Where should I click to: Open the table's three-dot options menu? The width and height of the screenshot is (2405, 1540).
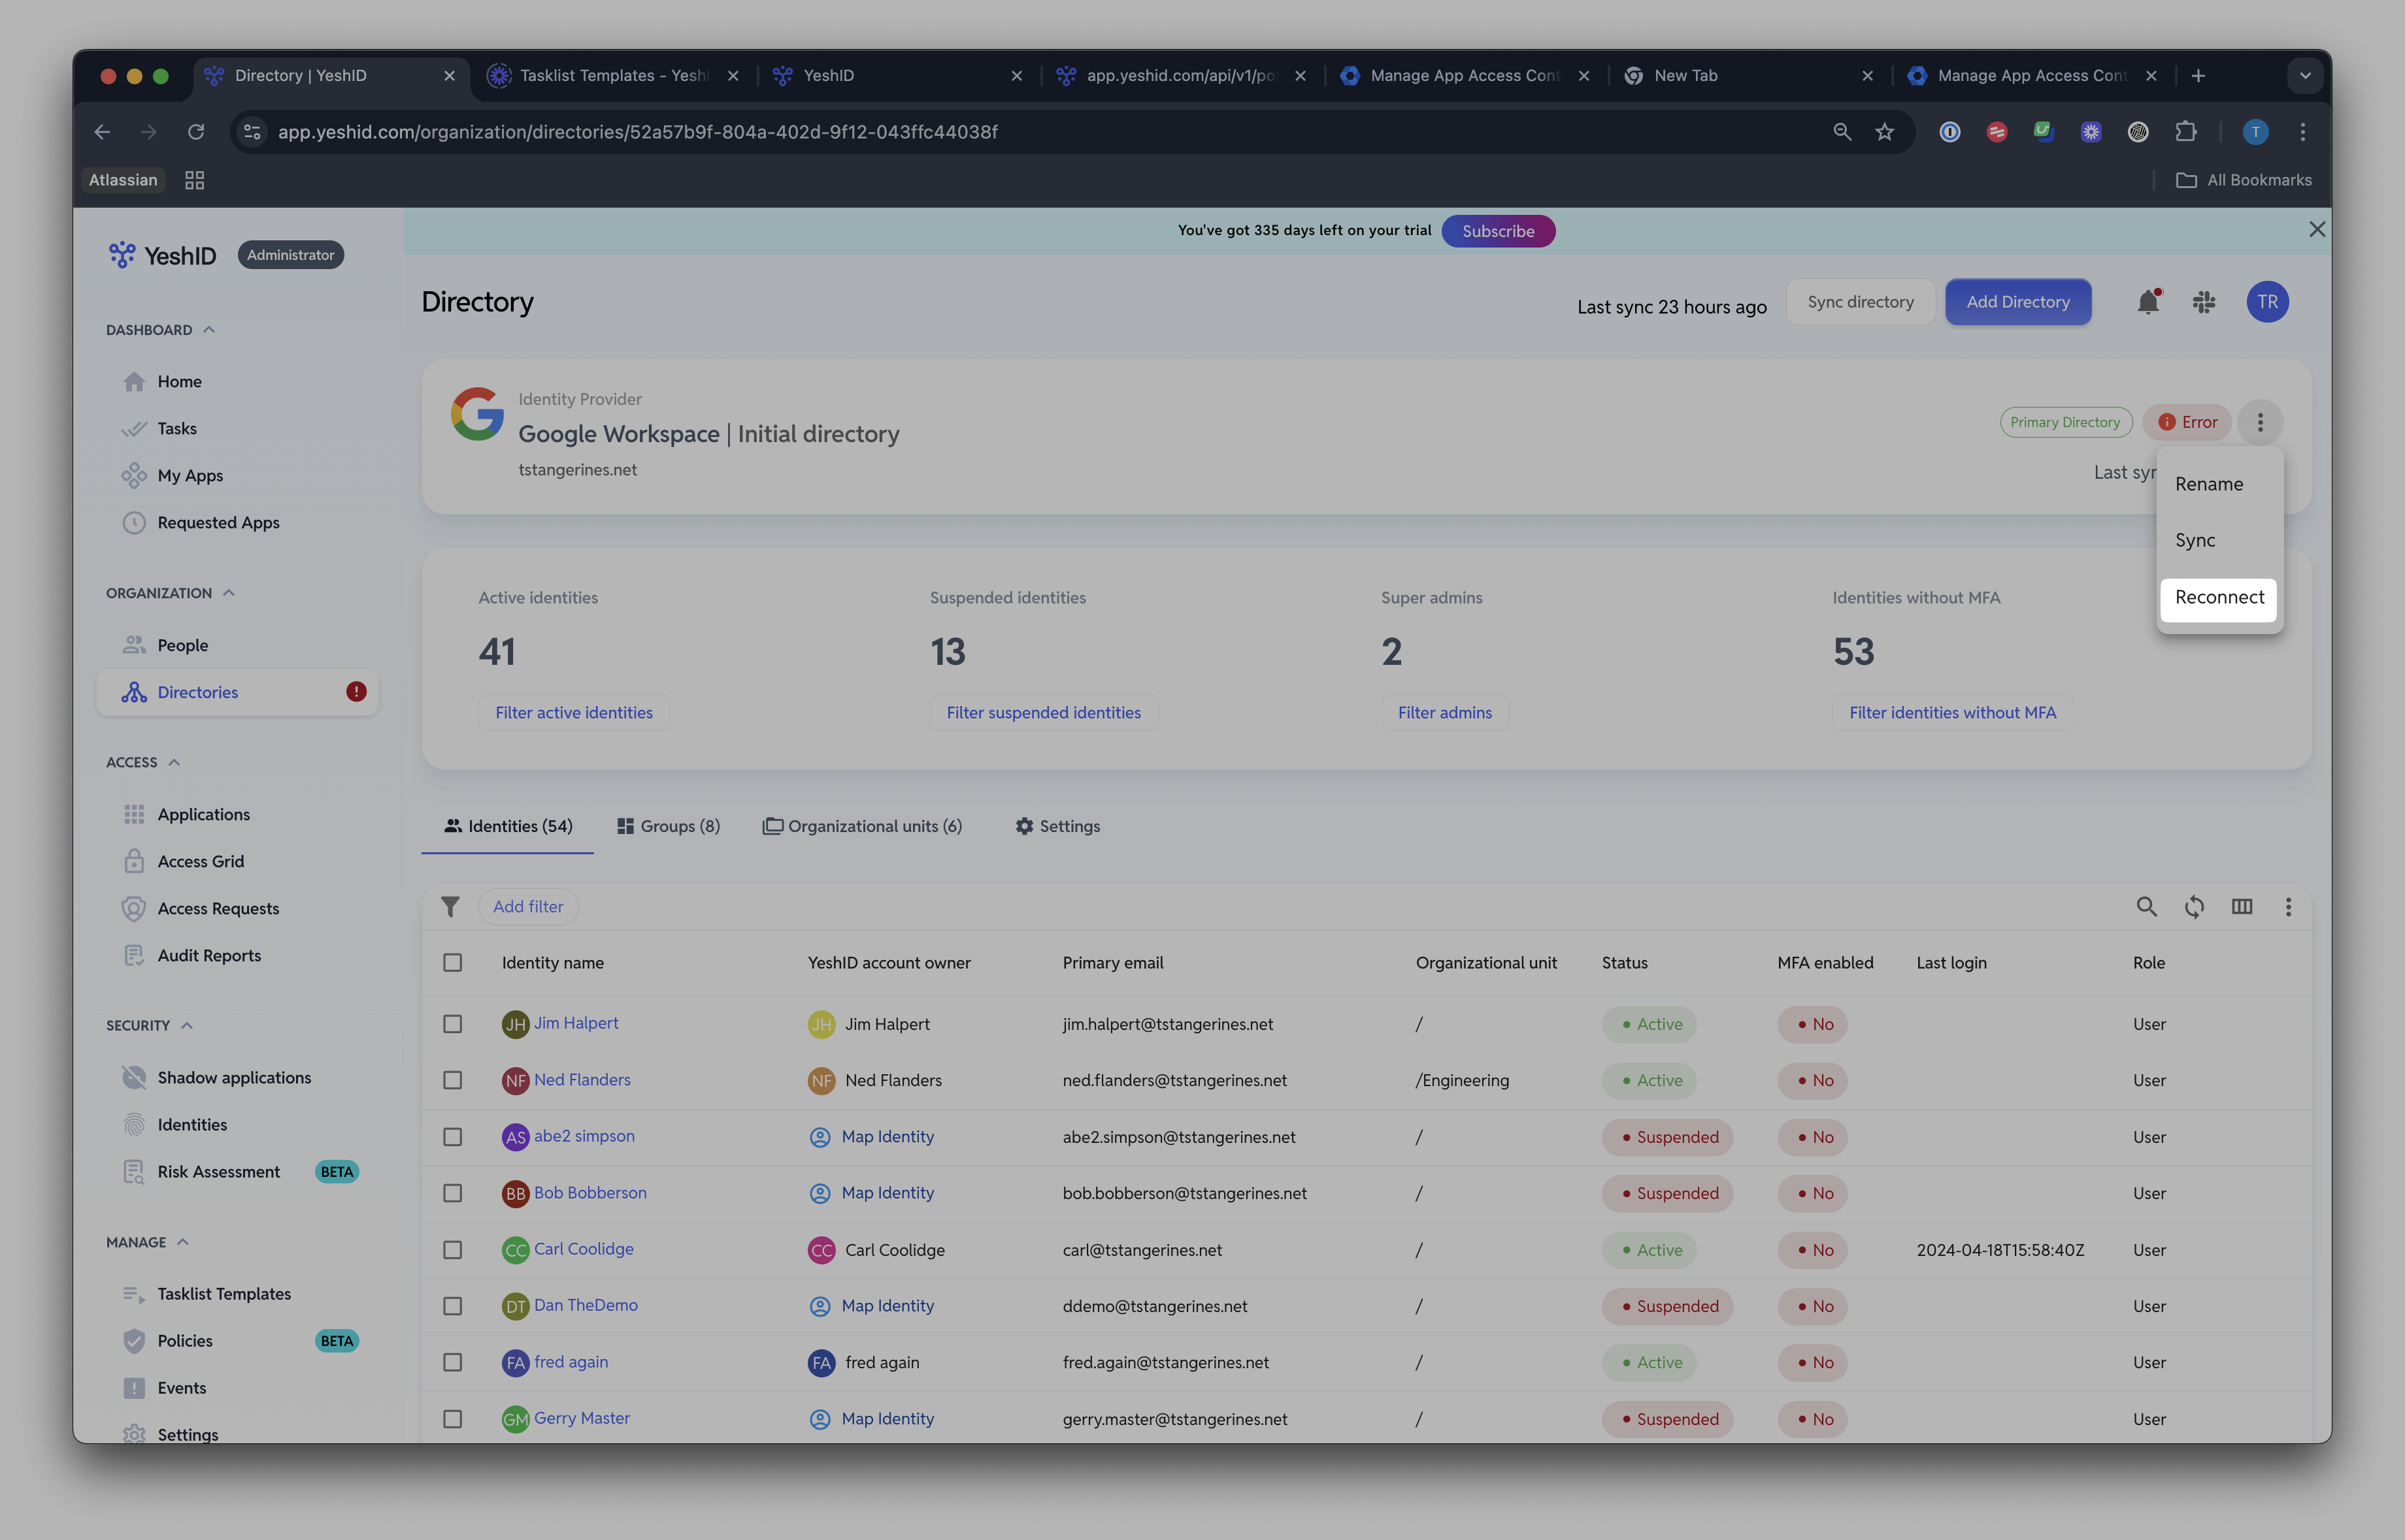[2288, 907]
